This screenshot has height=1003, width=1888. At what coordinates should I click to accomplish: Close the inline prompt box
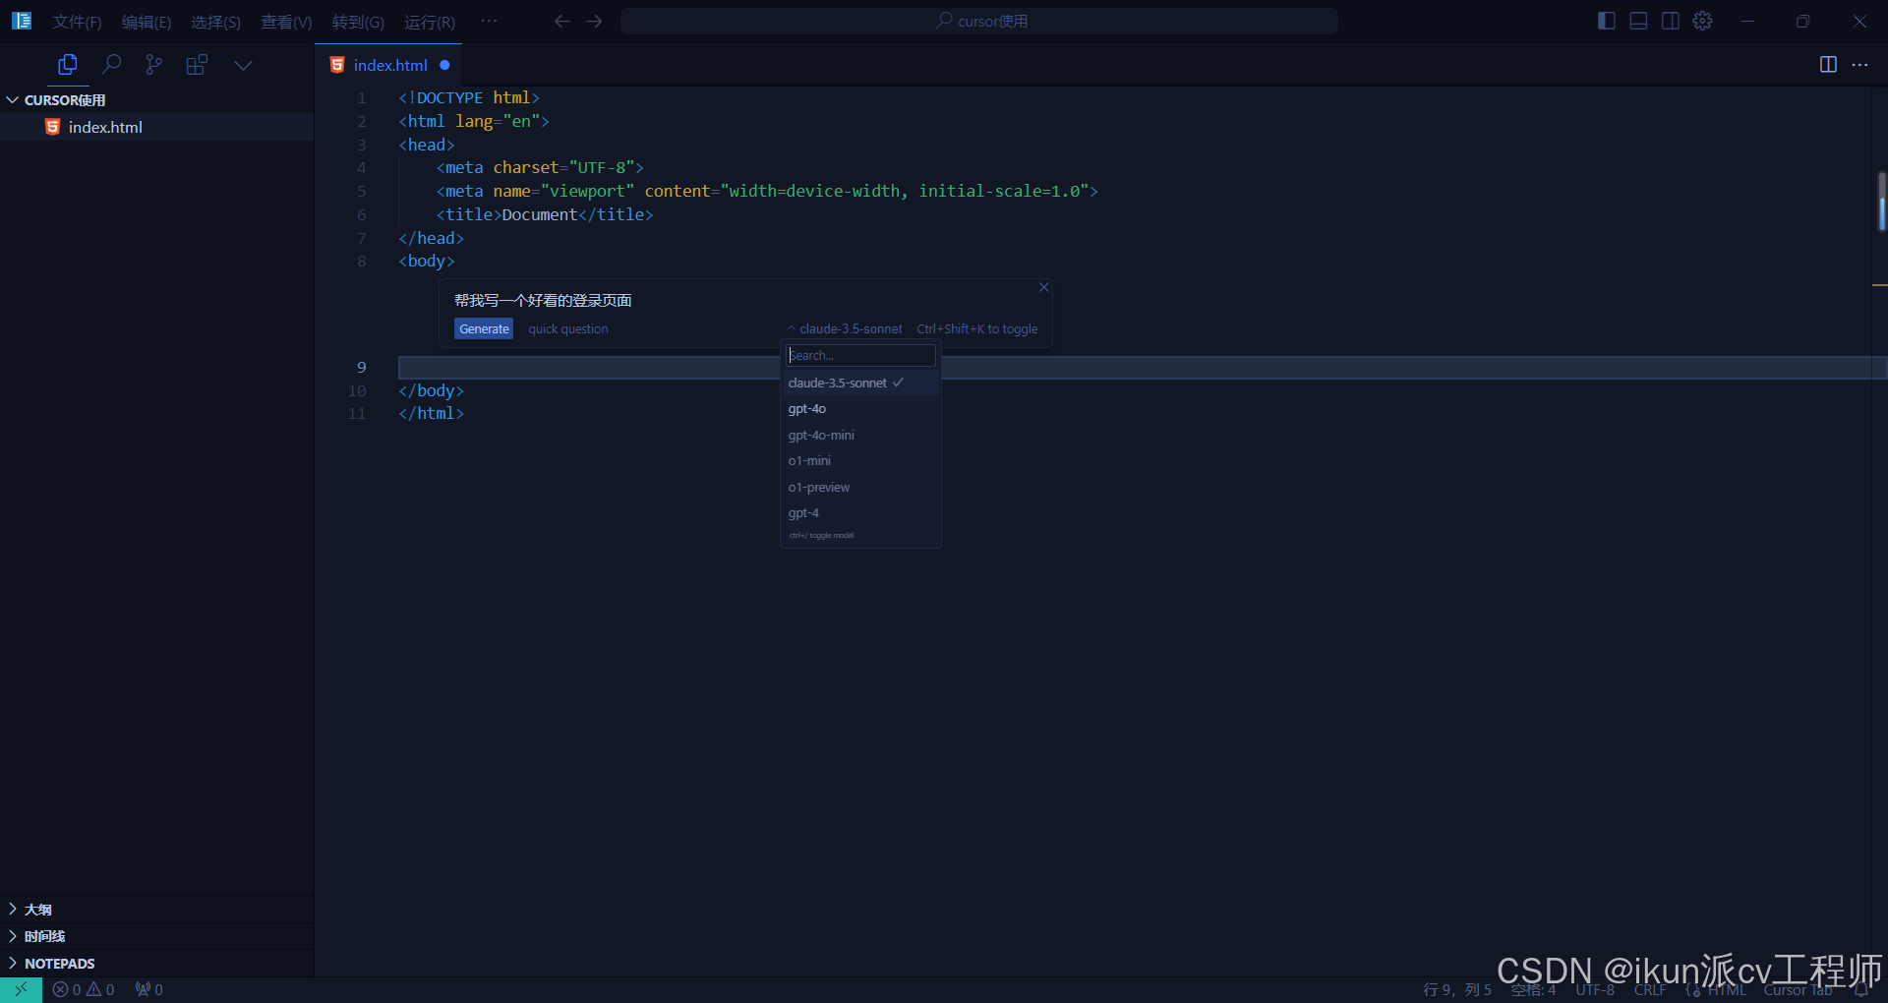pos(1044,287)
